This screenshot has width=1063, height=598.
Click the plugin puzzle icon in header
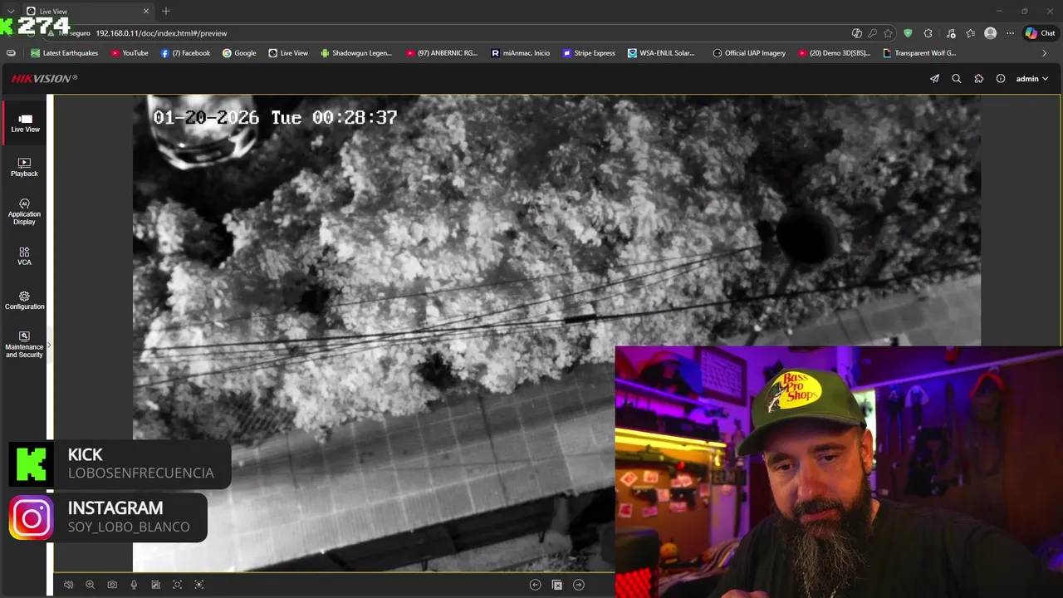pos(978,78)
